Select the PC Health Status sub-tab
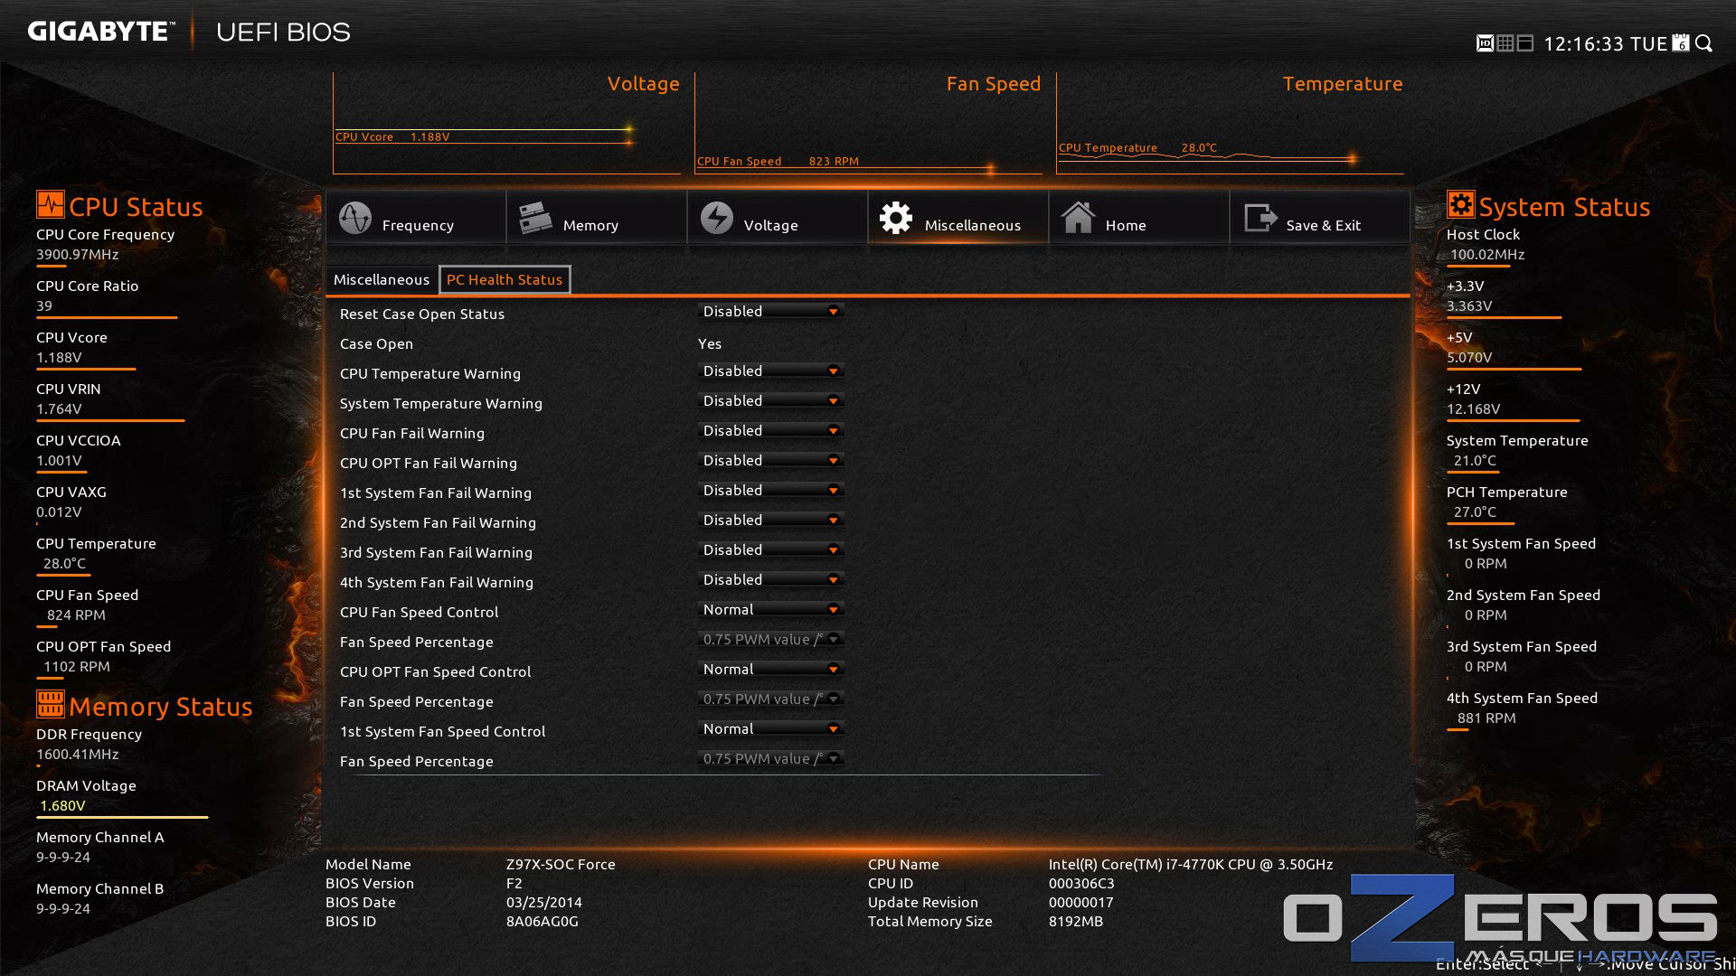The height and width of the screenshot is (976, 1736). click(505, 280)
